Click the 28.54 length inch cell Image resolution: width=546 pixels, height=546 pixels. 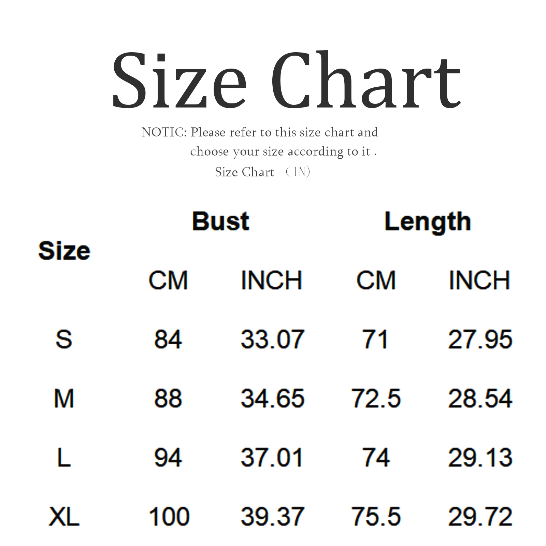(480, 399)
